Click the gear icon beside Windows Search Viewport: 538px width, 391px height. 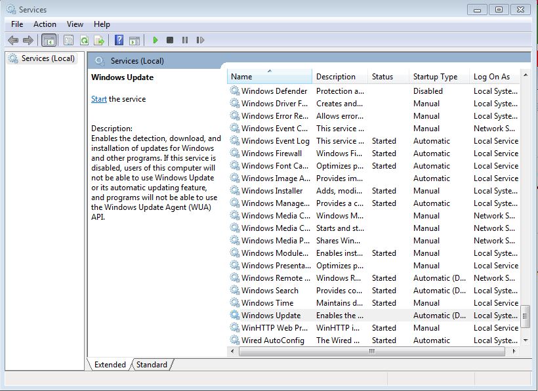(235, 290)
